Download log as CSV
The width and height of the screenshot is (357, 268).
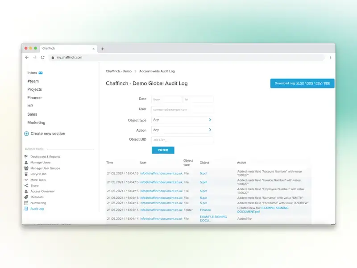click(x=319, y=84)
